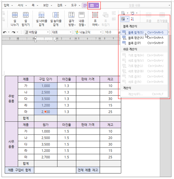Expand the 찾을 내용 search dropdown arrow

click(169, 5)
